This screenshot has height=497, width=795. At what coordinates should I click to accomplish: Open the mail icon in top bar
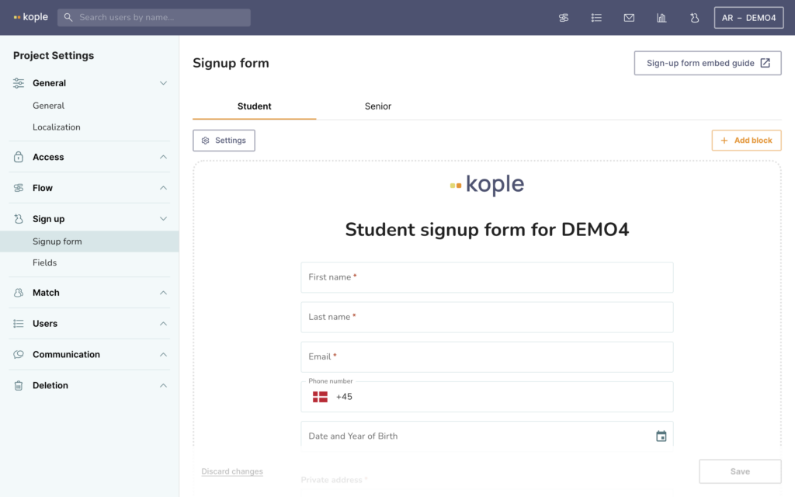(629, 18)
